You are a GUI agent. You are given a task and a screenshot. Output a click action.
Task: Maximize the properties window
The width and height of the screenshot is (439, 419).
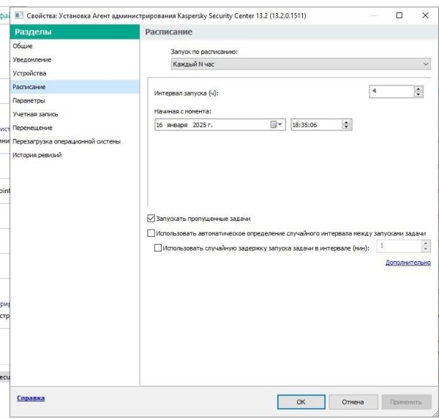click(x=399, y=15)
